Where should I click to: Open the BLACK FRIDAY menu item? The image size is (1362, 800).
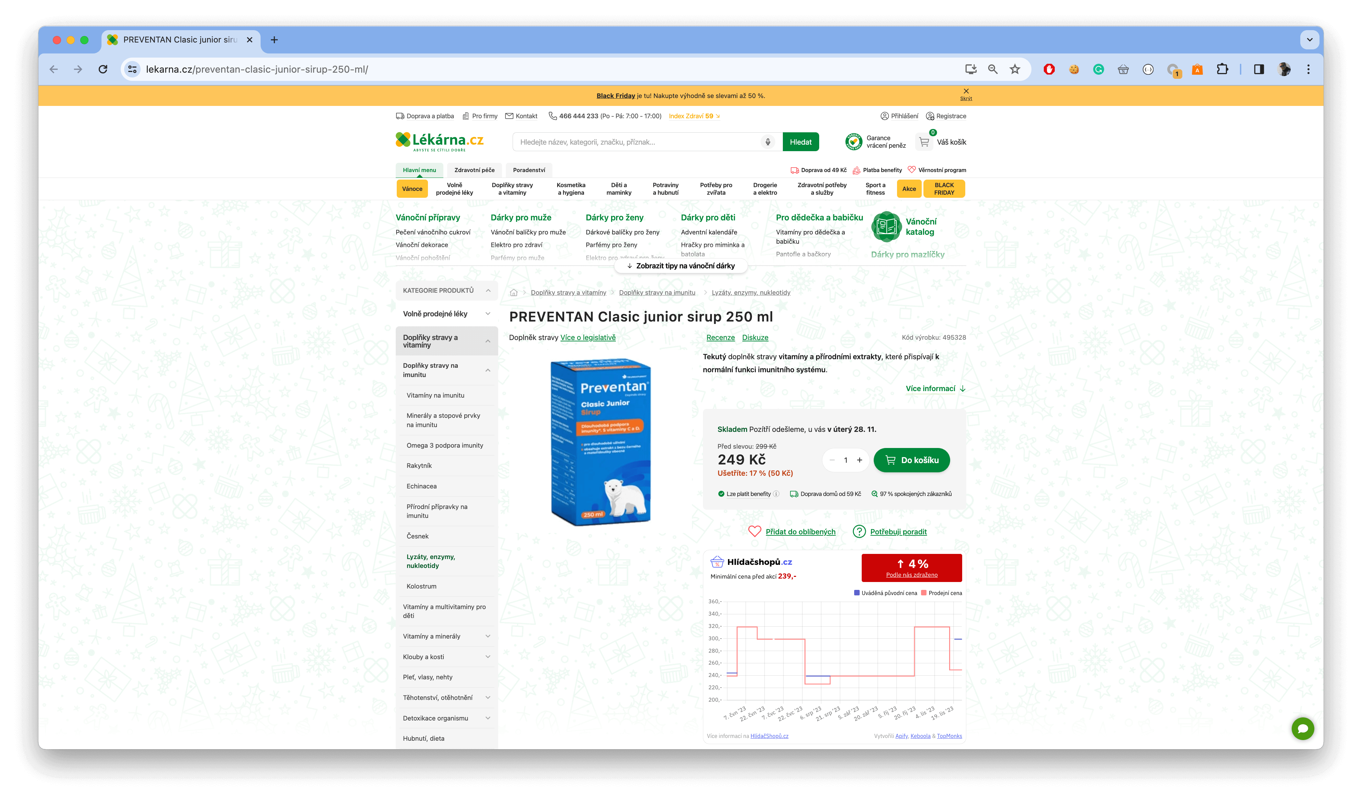944,189
